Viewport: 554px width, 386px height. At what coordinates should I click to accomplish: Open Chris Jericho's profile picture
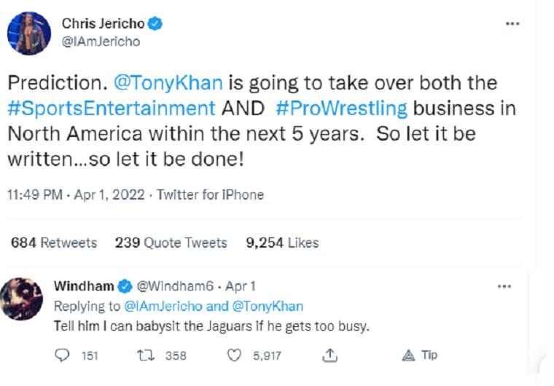click(28, 33)
